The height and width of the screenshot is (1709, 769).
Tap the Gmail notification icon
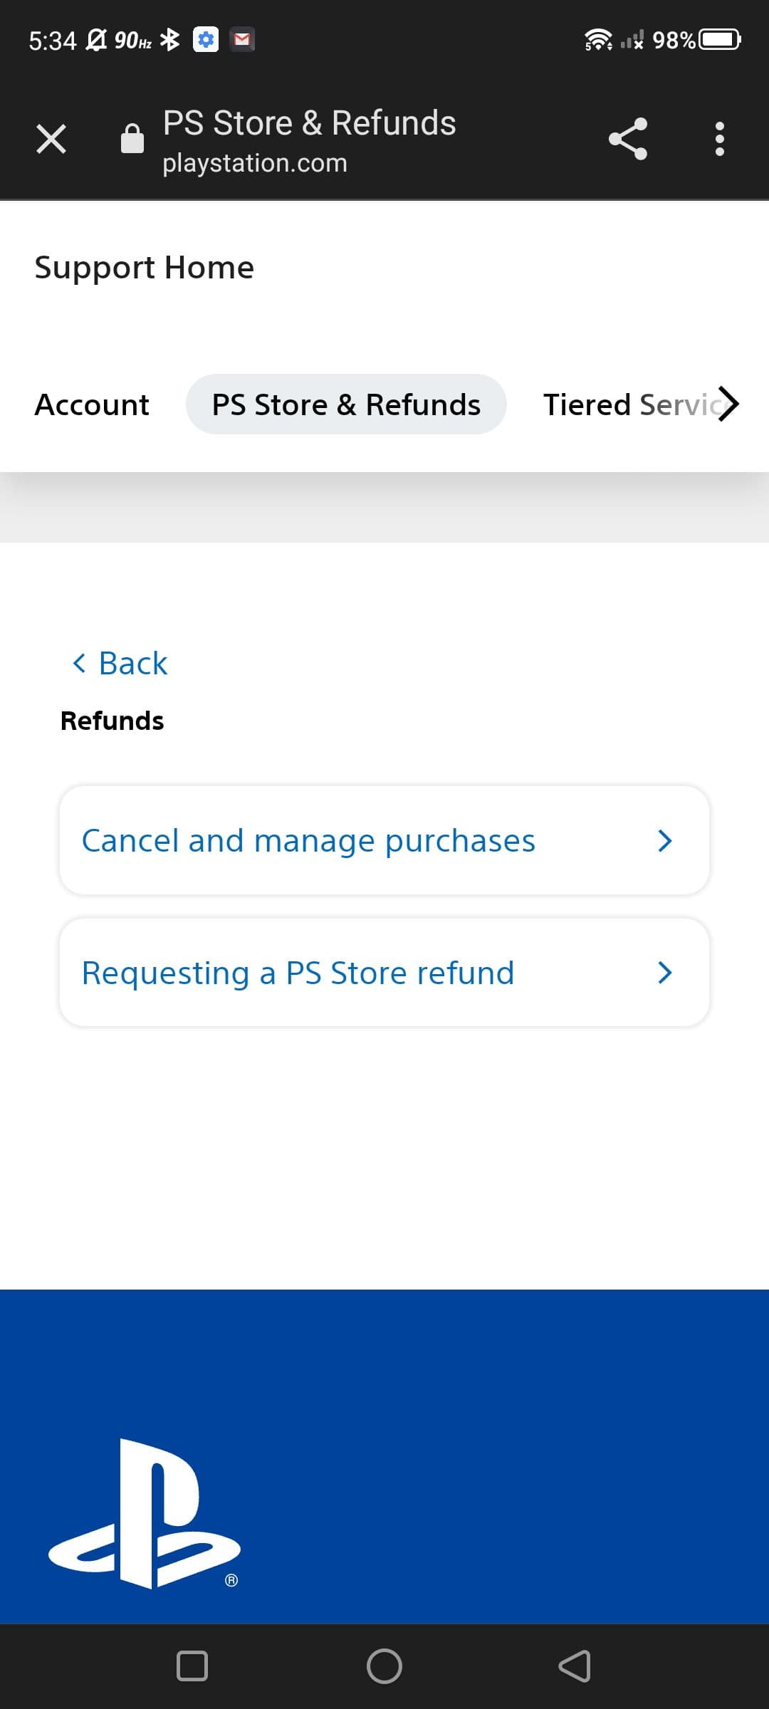click(x=242, y=40)
